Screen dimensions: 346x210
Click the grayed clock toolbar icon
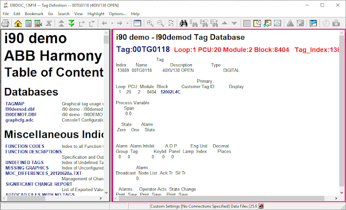(326, 23)
